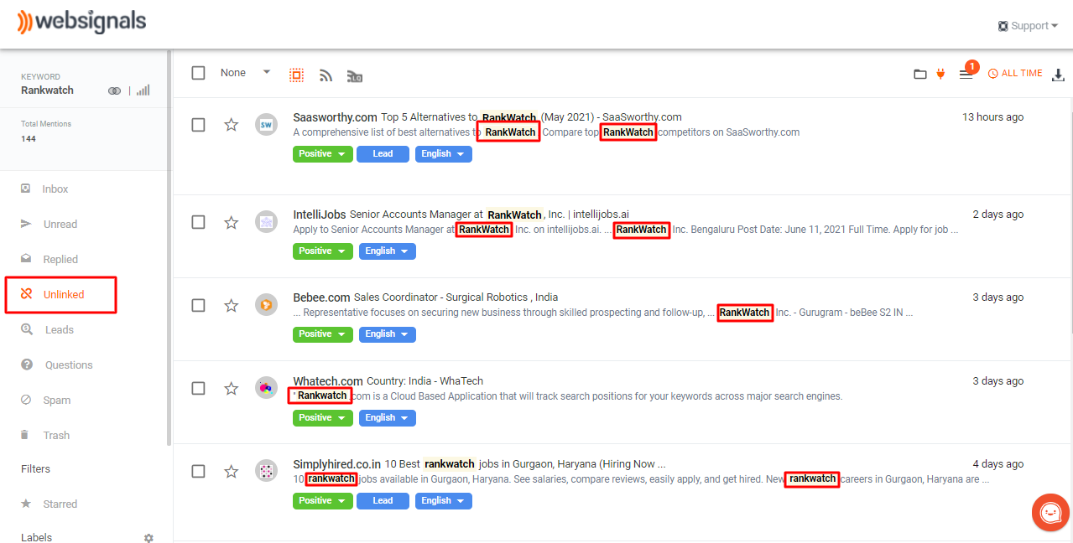Image resolution: width=1073 pixels, height=543 pixels.
Task: Star the IntelliJobs mention
Action: pos(232,222)
